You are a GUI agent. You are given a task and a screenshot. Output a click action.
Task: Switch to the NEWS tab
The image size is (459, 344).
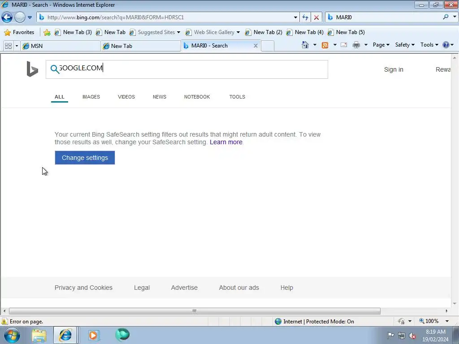159,97
